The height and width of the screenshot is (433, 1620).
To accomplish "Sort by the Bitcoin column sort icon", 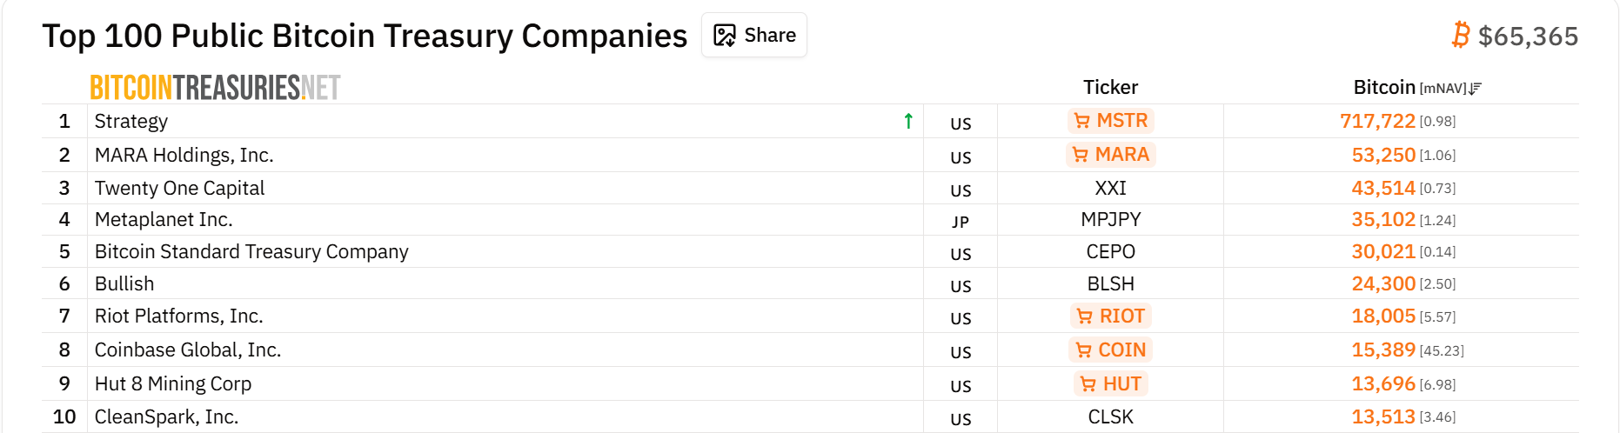I will click(x=1475, y=88).
